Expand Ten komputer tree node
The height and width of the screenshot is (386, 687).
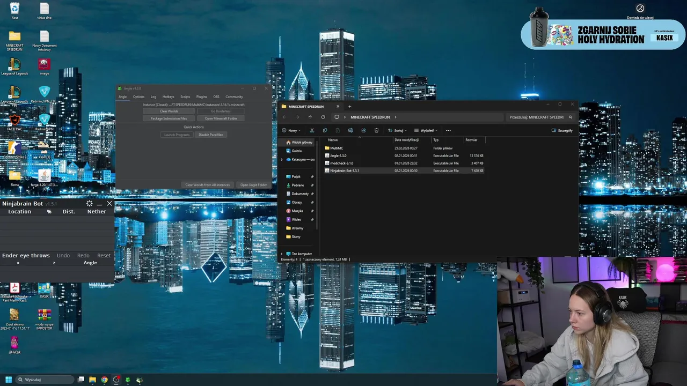(x=282, y=254)
